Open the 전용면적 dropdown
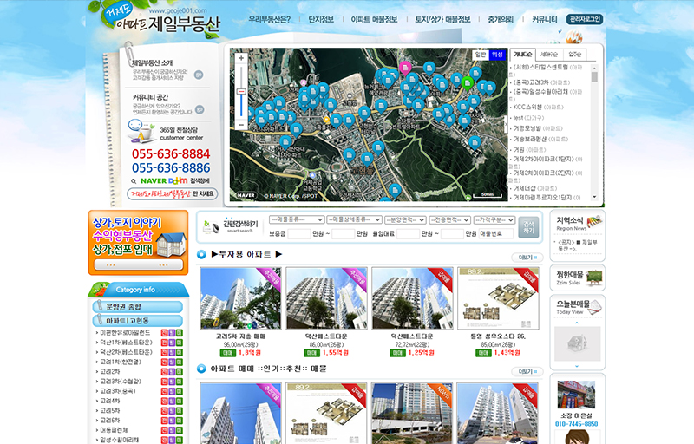Screen dimensions: 694x444 click(449, 219)
